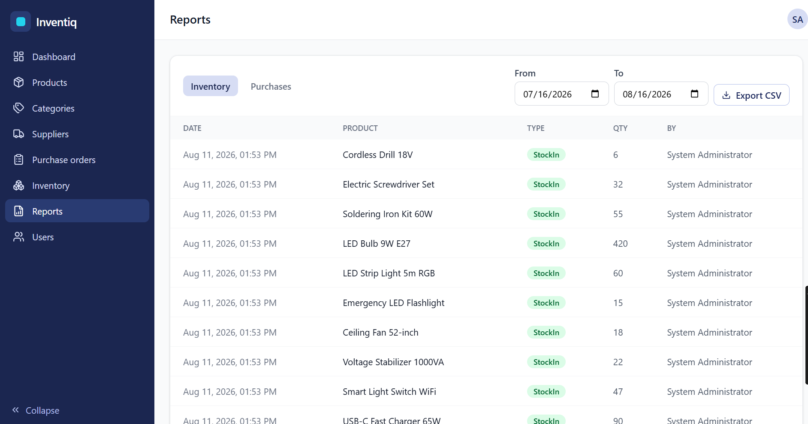Open the To date calendar picker icon

pyautogui.click(x=694, y=94)
